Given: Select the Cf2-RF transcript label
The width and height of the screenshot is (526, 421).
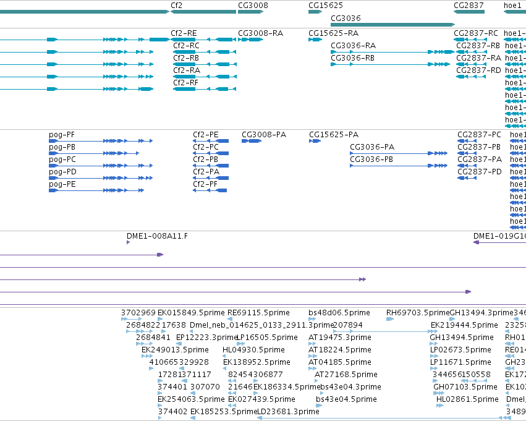Looking at the screenshot, I should point(185,83).
